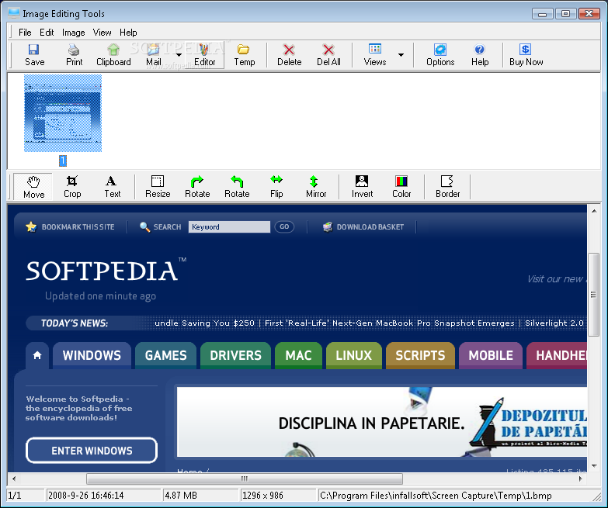Select the SCRIPTS category tab
The image size is (608, 508).
tap(420, 355)
